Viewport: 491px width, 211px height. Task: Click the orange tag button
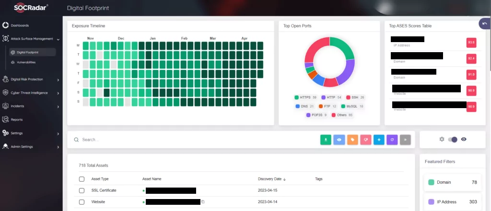click(352, 140)
